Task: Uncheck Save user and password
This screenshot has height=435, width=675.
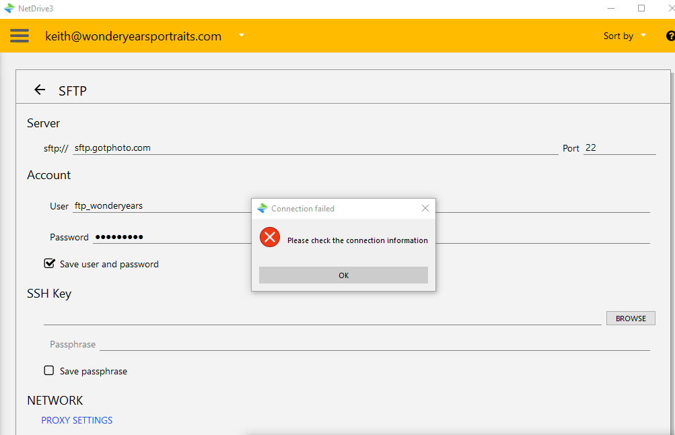Action: pyautogui.click(x=49, y=263)
